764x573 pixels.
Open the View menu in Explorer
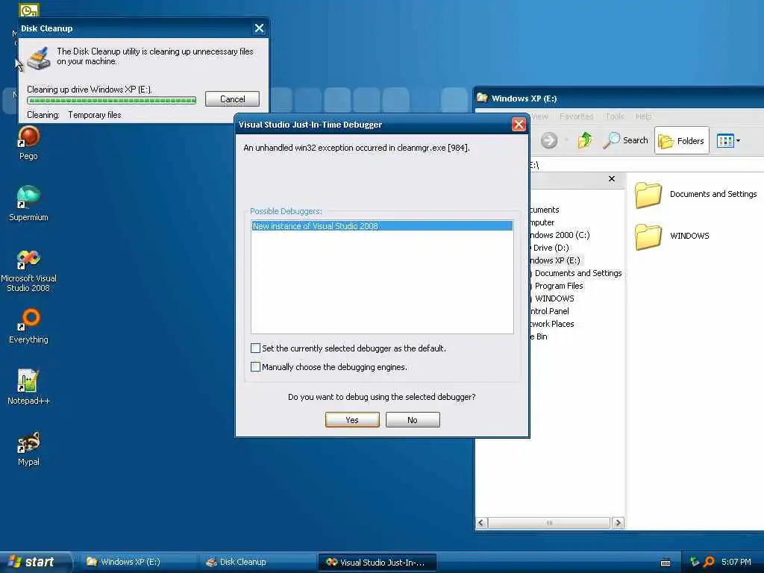[540, 116]
